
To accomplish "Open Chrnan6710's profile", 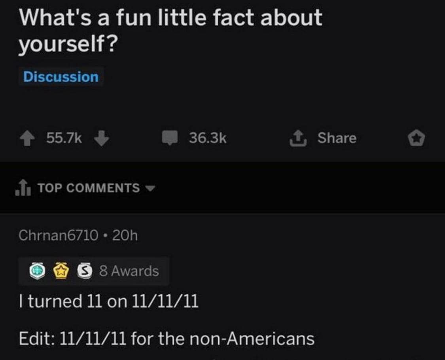I will [x=57, y=235].
